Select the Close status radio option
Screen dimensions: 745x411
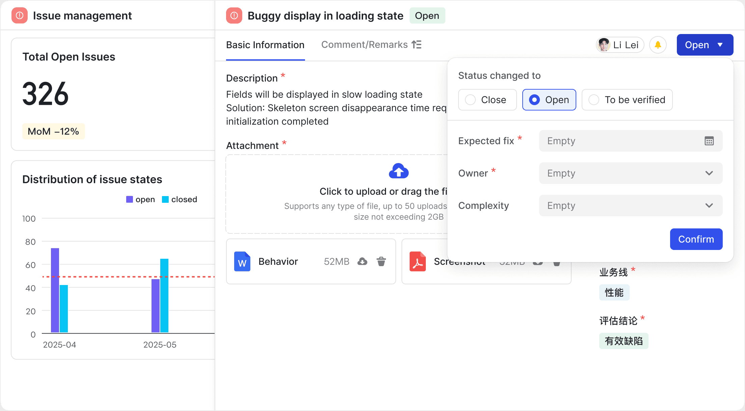(x=470, y=100)
